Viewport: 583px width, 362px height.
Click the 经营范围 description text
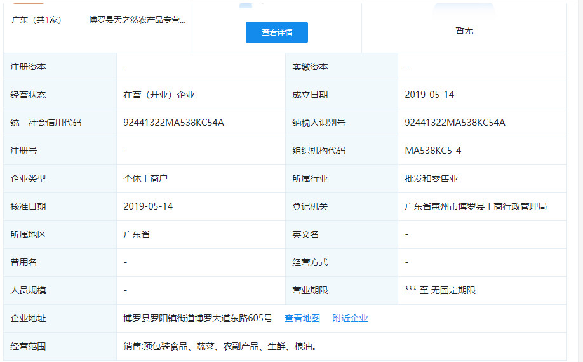click(x=220, y=346)
